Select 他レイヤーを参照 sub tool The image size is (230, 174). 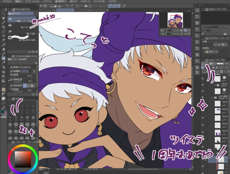(22, 26)
